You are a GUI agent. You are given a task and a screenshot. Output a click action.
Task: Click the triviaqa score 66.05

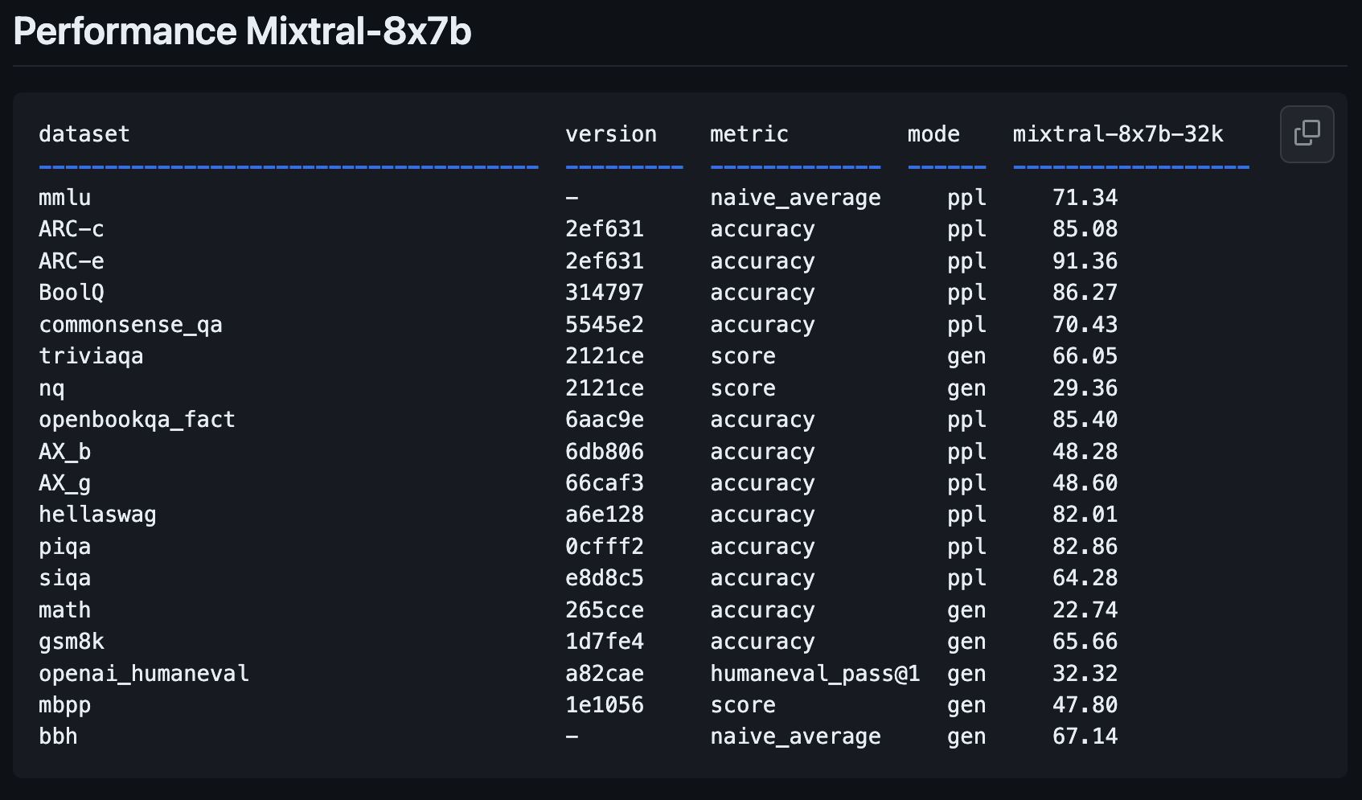click(x=1085, y=356)
